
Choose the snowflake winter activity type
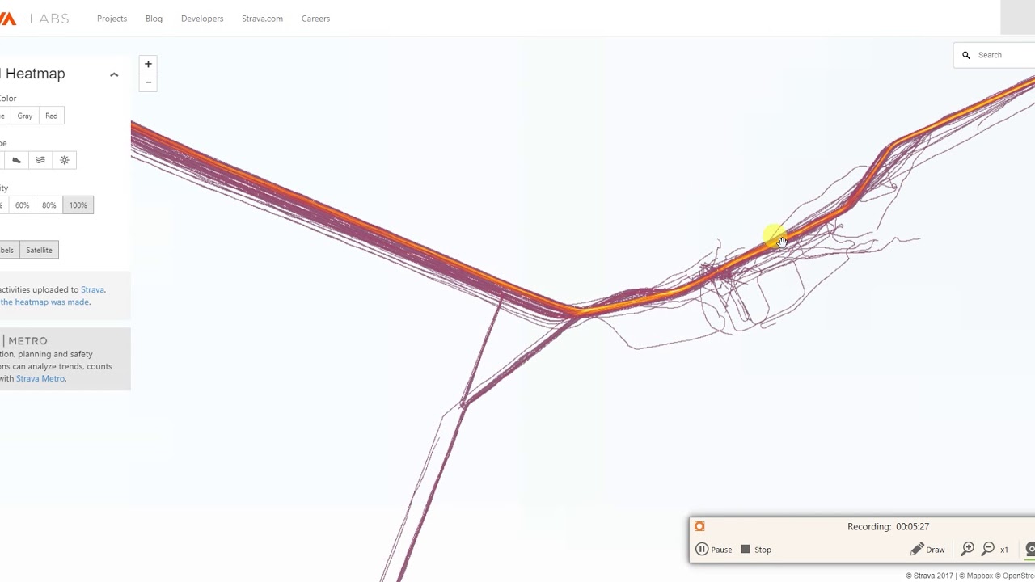coord(65,160)
